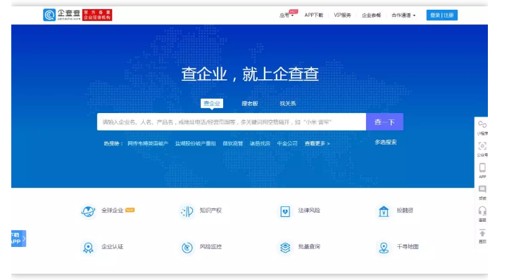Open the 多选搜索 link
509x280 pixels.
click(386, 142)
